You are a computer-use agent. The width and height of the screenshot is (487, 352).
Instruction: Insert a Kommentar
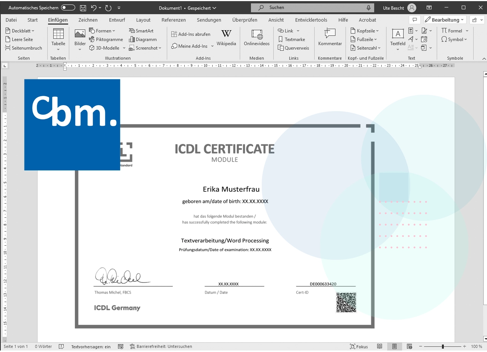(330, 38)
